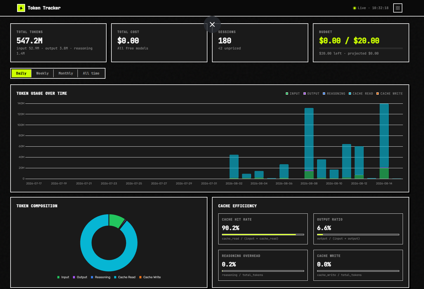Click the 547.2M total tokens value

coord(30,41)
